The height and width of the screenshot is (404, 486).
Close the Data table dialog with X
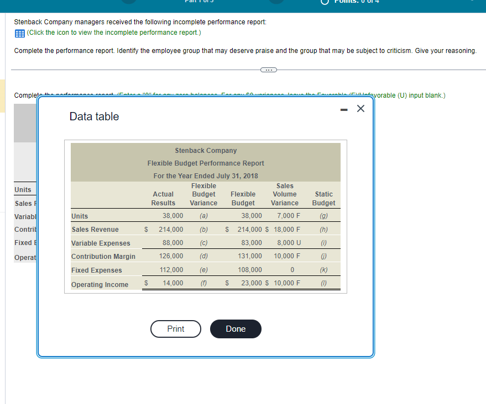[x=360, y=109]
